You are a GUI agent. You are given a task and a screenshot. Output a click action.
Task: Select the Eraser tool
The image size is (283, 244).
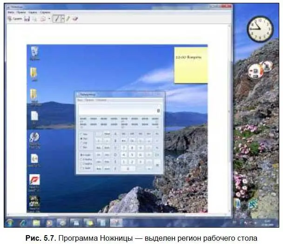75,19
